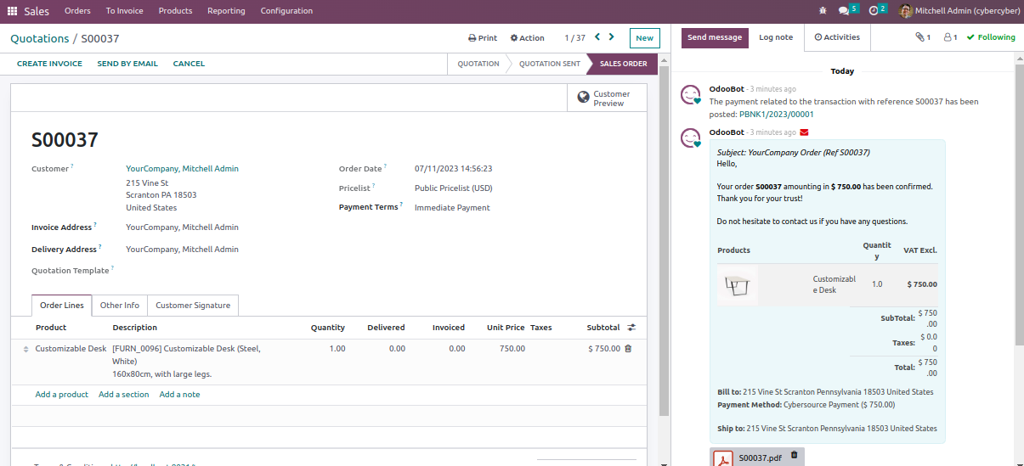The image size is (1024, 466).
Task: Open the S00037.pdf file icon
Action: click(722, 458)
